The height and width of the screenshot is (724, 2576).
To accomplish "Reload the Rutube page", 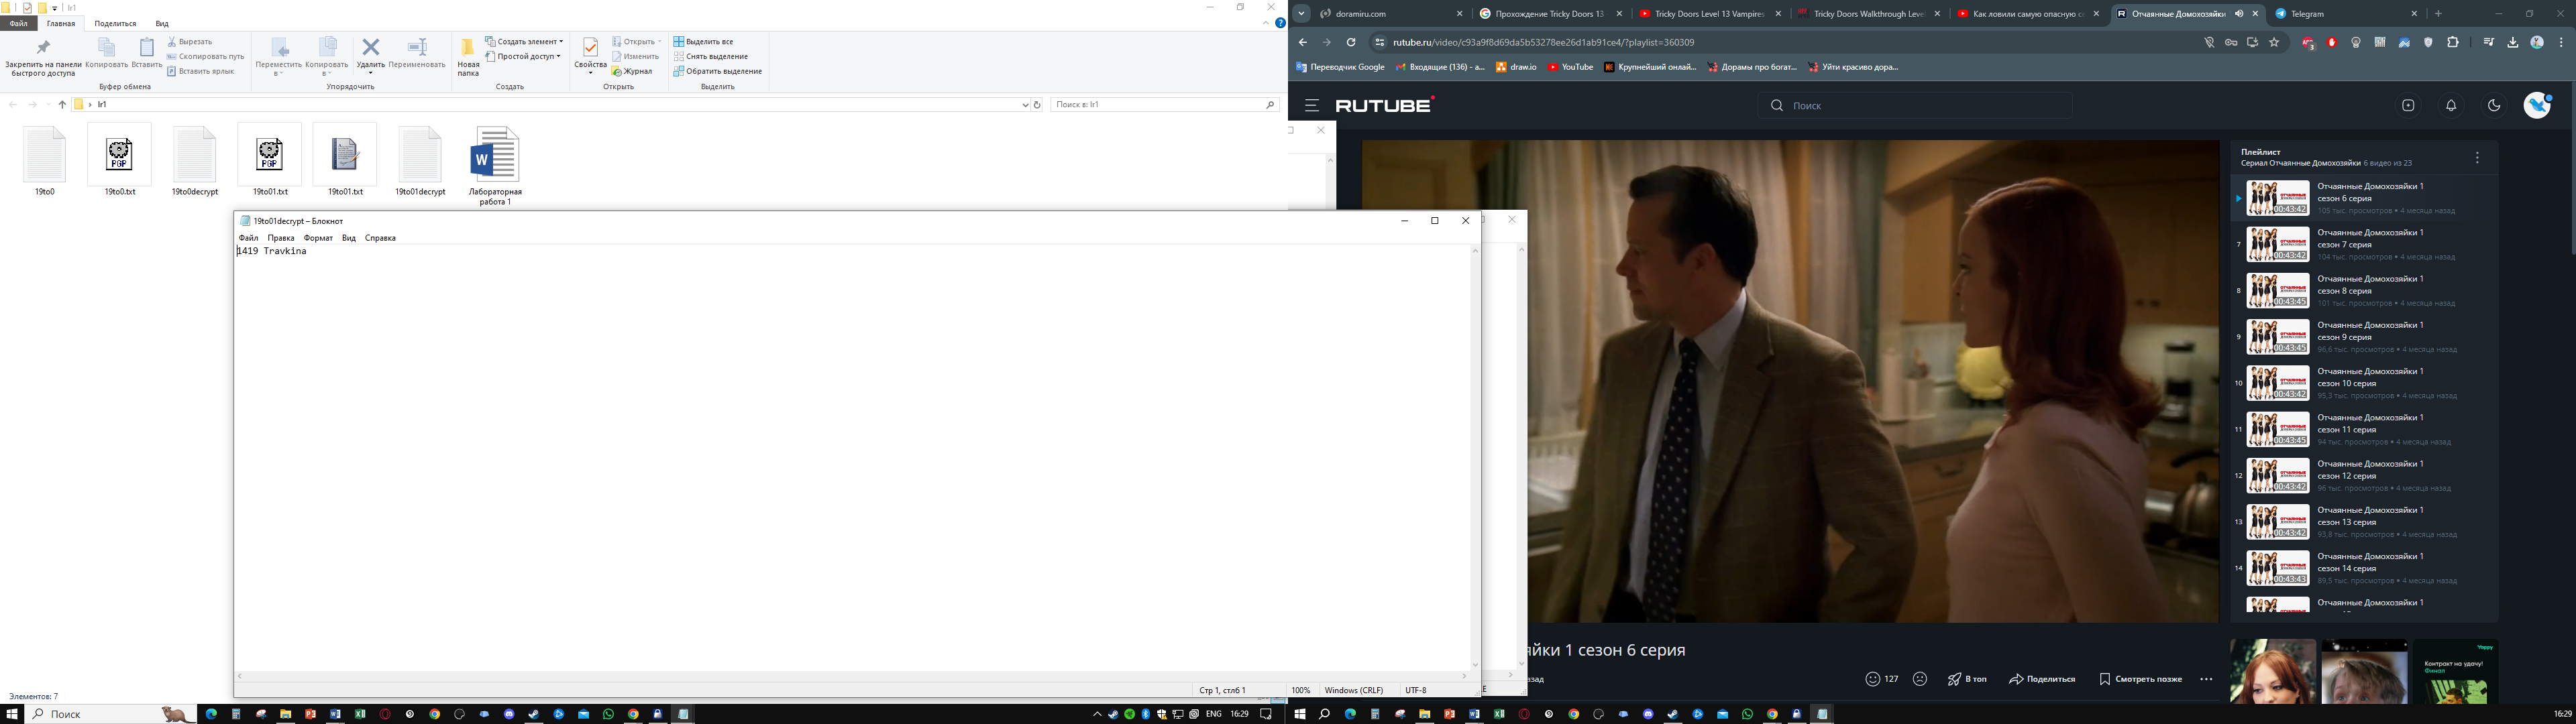I will click(1351, 42).
